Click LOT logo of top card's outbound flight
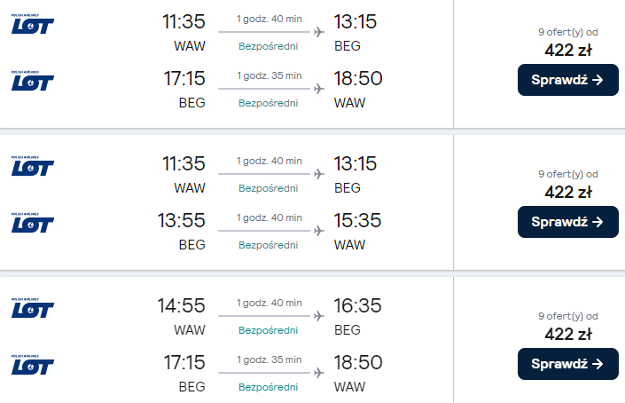Viewport: 625px width, 403px height. click(33, 24)
